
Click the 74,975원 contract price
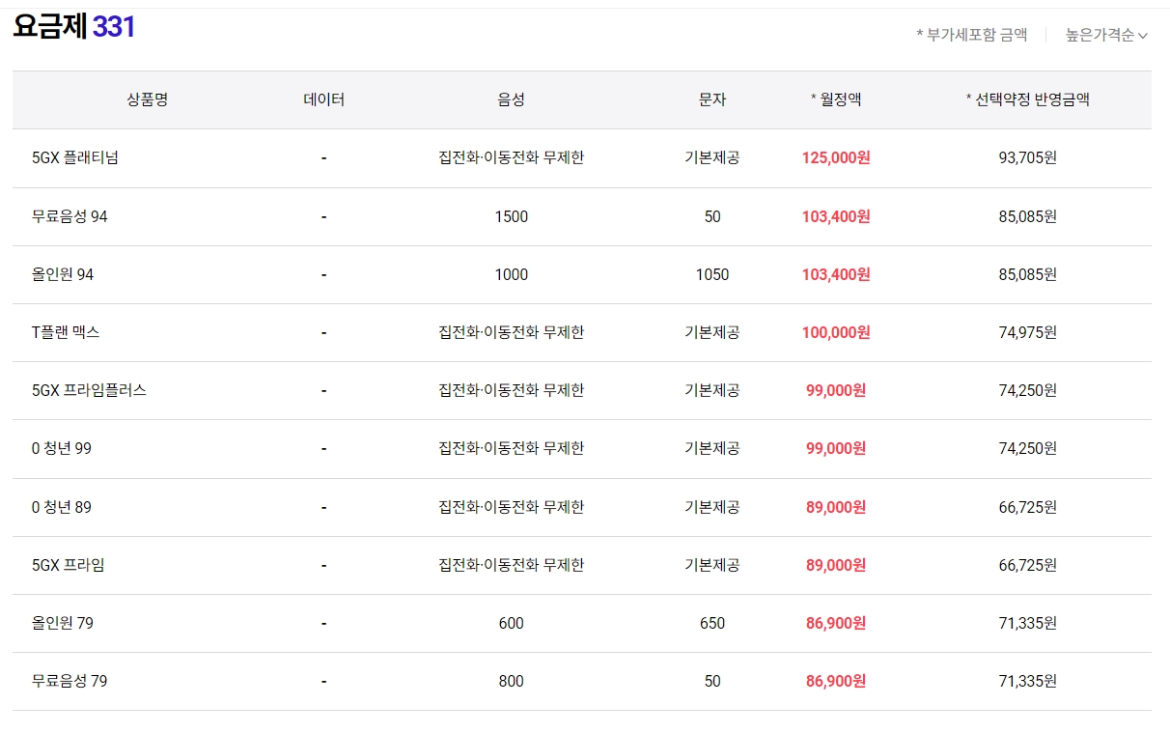(1027, 332)
